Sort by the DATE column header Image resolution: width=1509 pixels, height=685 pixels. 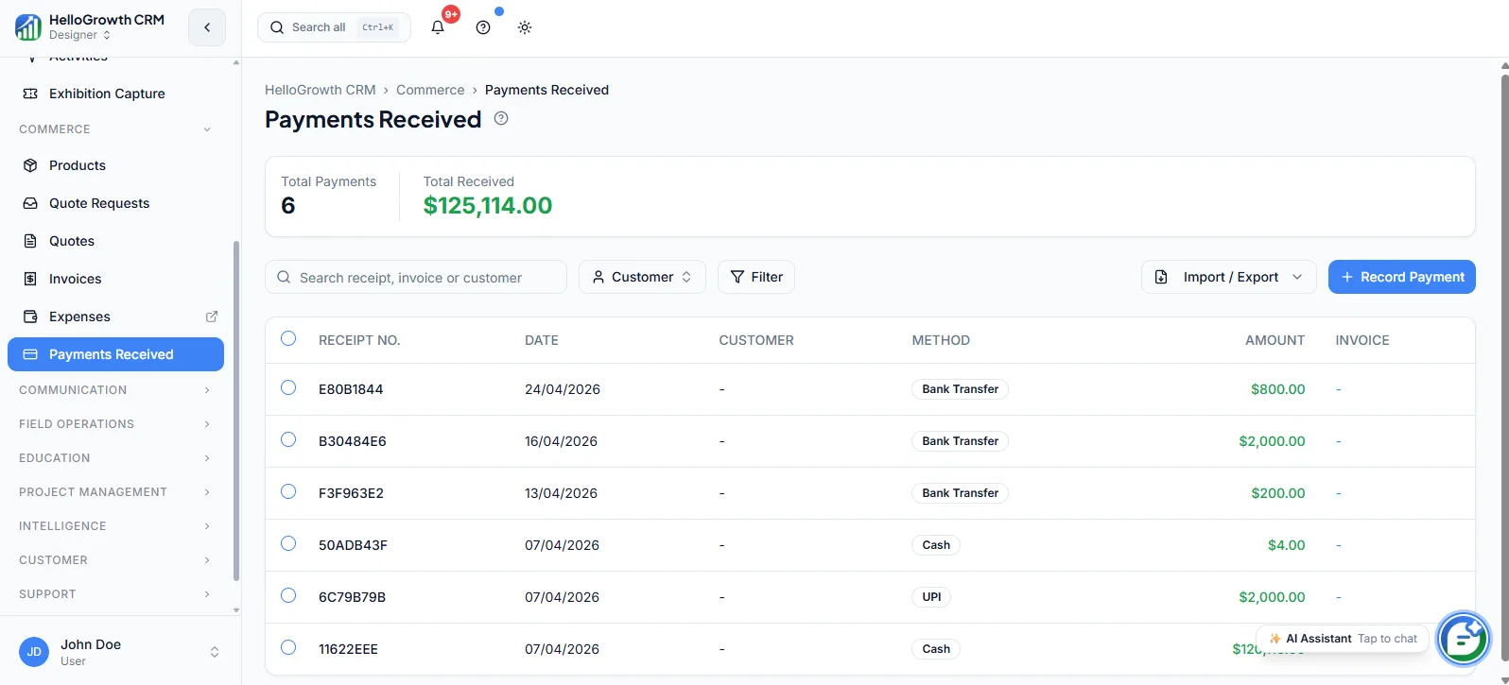click(x=542, y=340)
